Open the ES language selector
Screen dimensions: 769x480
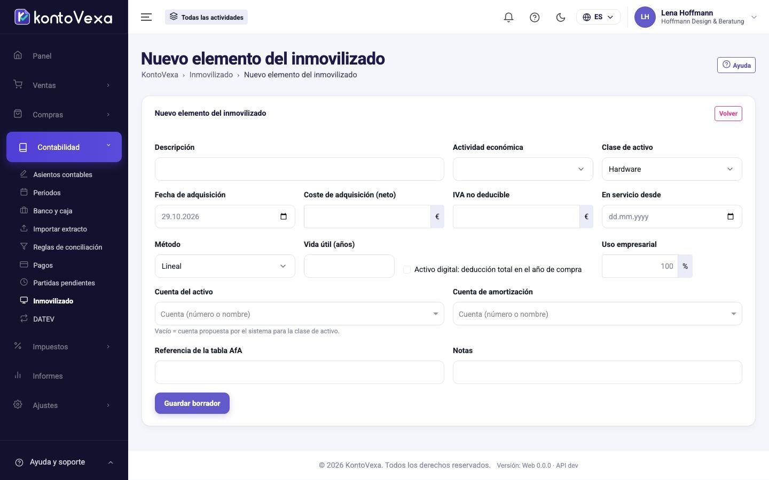pos(598,17)
